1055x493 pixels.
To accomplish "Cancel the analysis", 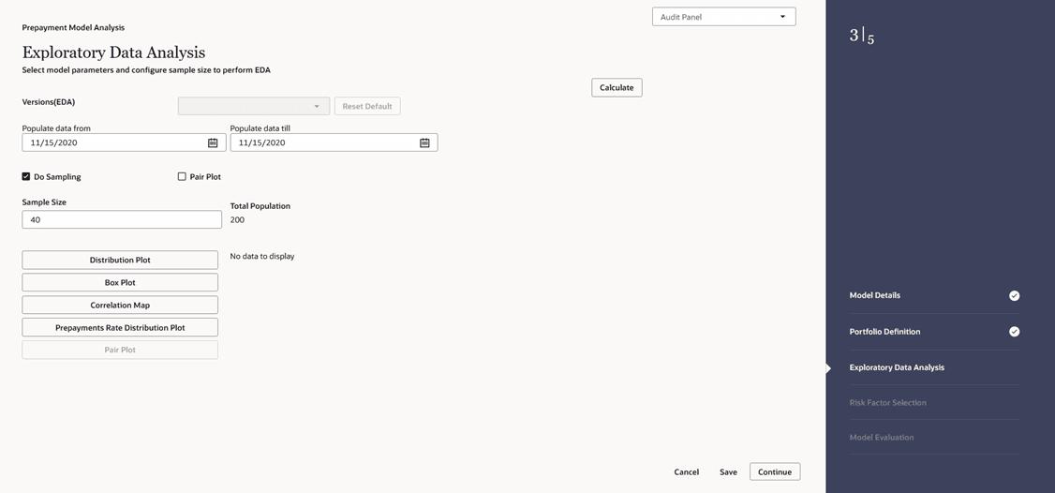I will (686, 472).
